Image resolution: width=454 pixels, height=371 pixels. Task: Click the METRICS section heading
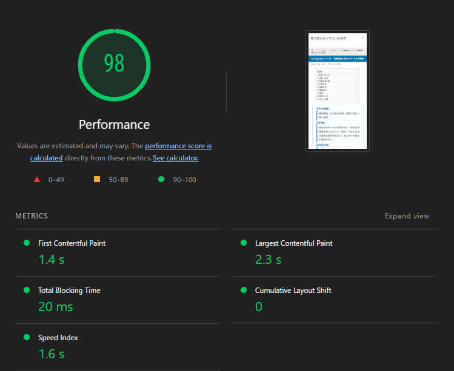[x=32, y=216]
